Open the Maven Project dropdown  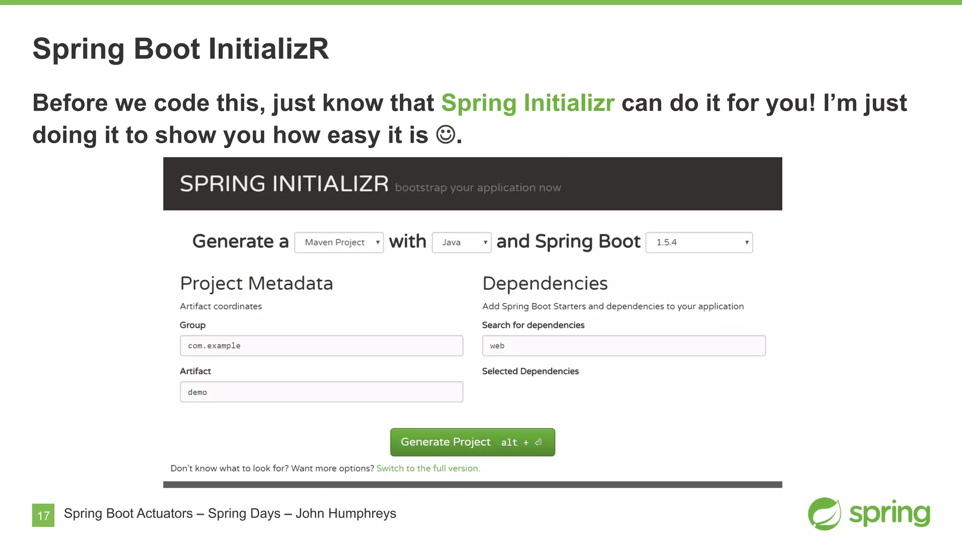click(339, 242)
